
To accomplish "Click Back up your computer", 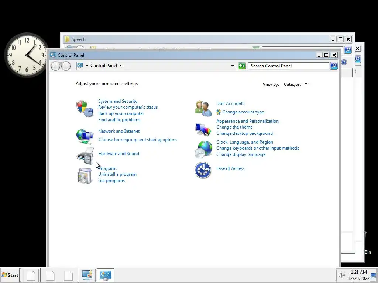I will [121, 113].
